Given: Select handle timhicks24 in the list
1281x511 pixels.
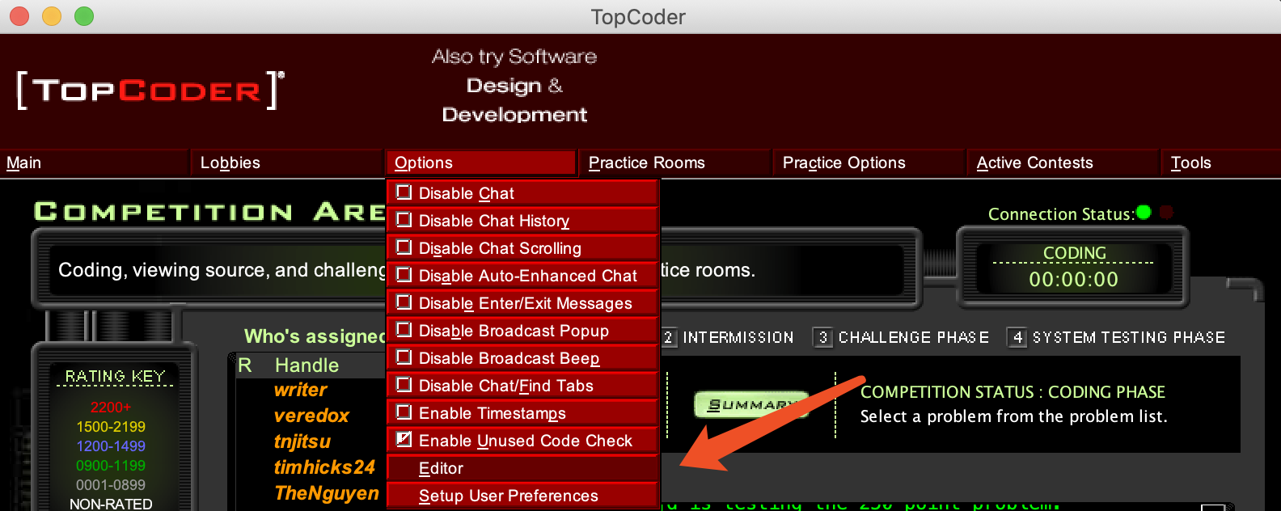Looking at the screenshot, I should click(x=324, y=467).
